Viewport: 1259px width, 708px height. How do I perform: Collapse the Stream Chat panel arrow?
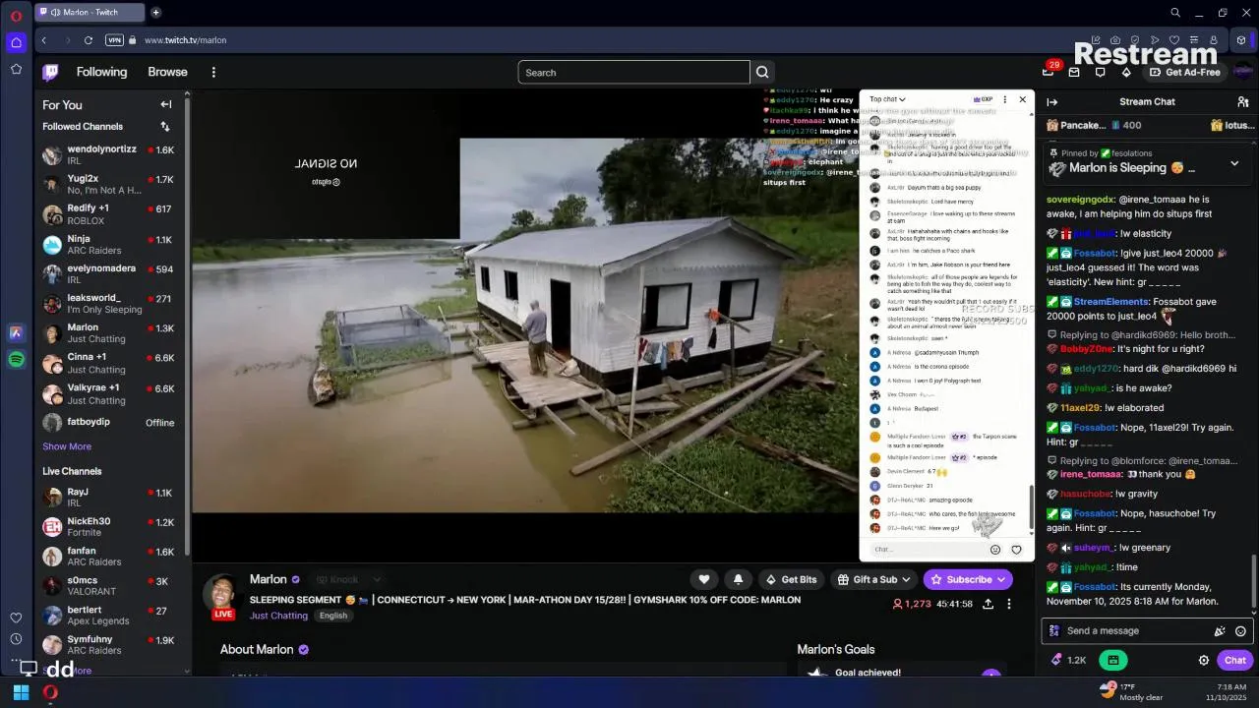1052,102
